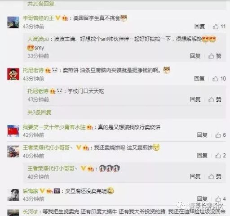The width and height of the screenshot is (230, 216).
Task: Like 王者荣耀代打小哥哥's comment with 2 likes
Action: tap(221, 156)
